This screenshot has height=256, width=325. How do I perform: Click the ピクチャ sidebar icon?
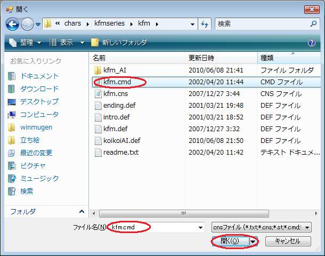coord(12,166)
